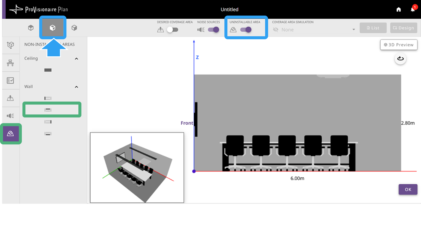Click the Design button
The width and height of the screenshot is (421, 237).
coord(404,28)
